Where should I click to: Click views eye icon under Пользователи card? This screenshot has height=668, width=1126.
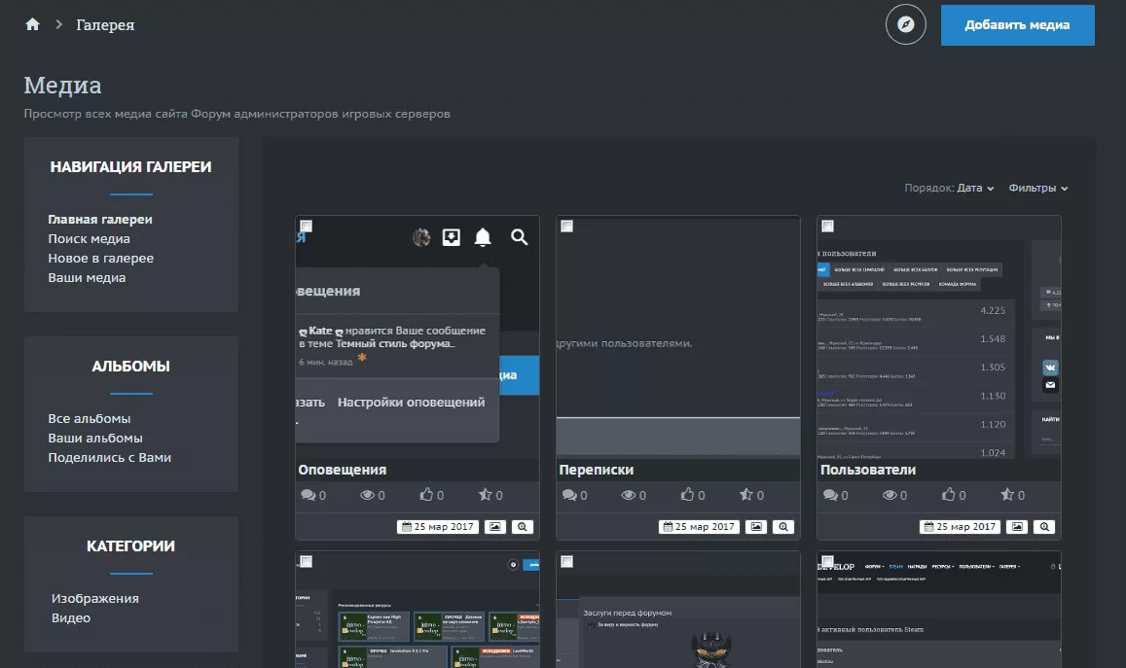click(889, 495)
